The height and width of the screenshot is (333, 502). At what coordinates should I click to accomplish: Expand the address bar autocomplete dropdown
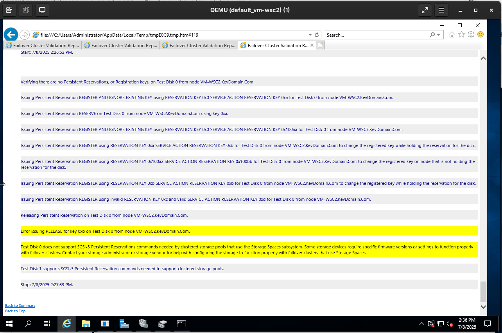310,35
